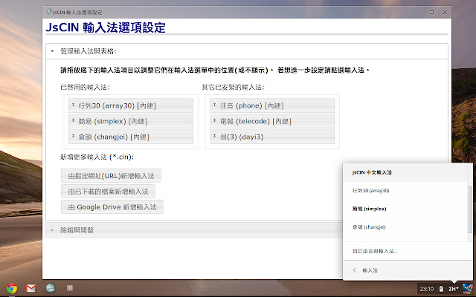Click the 已啟用的輸入法 label

pyautogui.click(x=85, y=88)
